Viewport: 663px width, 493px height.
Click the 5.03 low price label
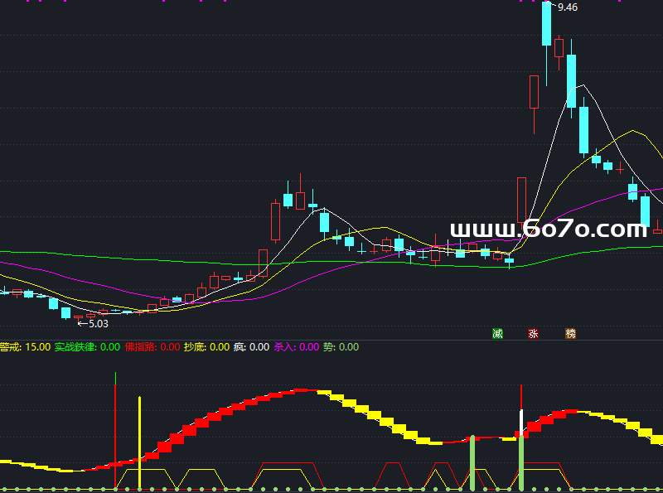[99, 324]
